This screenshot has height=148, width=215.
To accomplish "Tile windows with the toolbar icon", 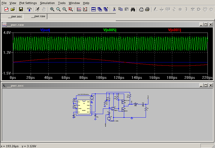I will click(x=94, y=9).
